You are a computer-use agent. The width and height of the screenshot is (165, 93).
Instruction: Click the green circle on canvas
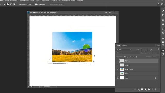(x=86, y=47)
